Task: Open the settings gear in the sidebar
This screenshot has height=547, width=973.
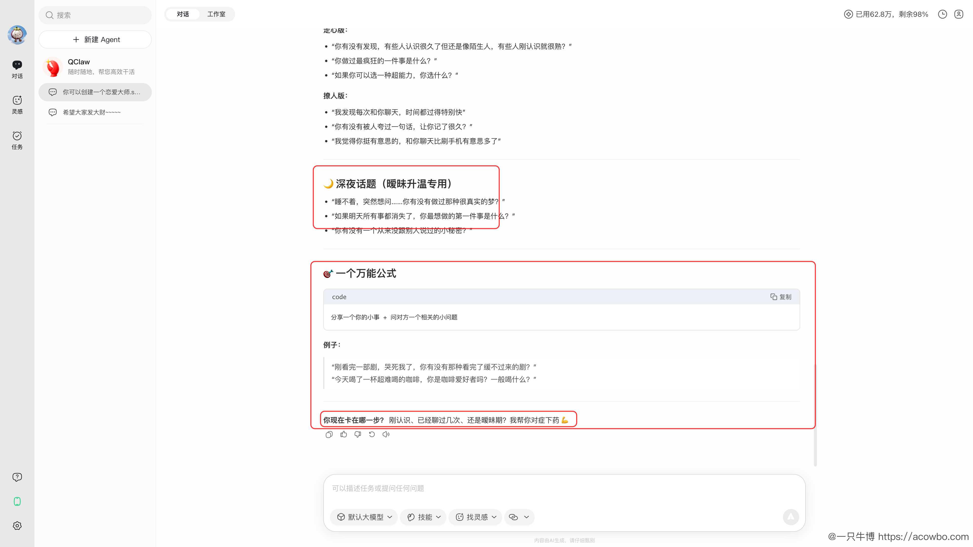Action: point(17,525)
